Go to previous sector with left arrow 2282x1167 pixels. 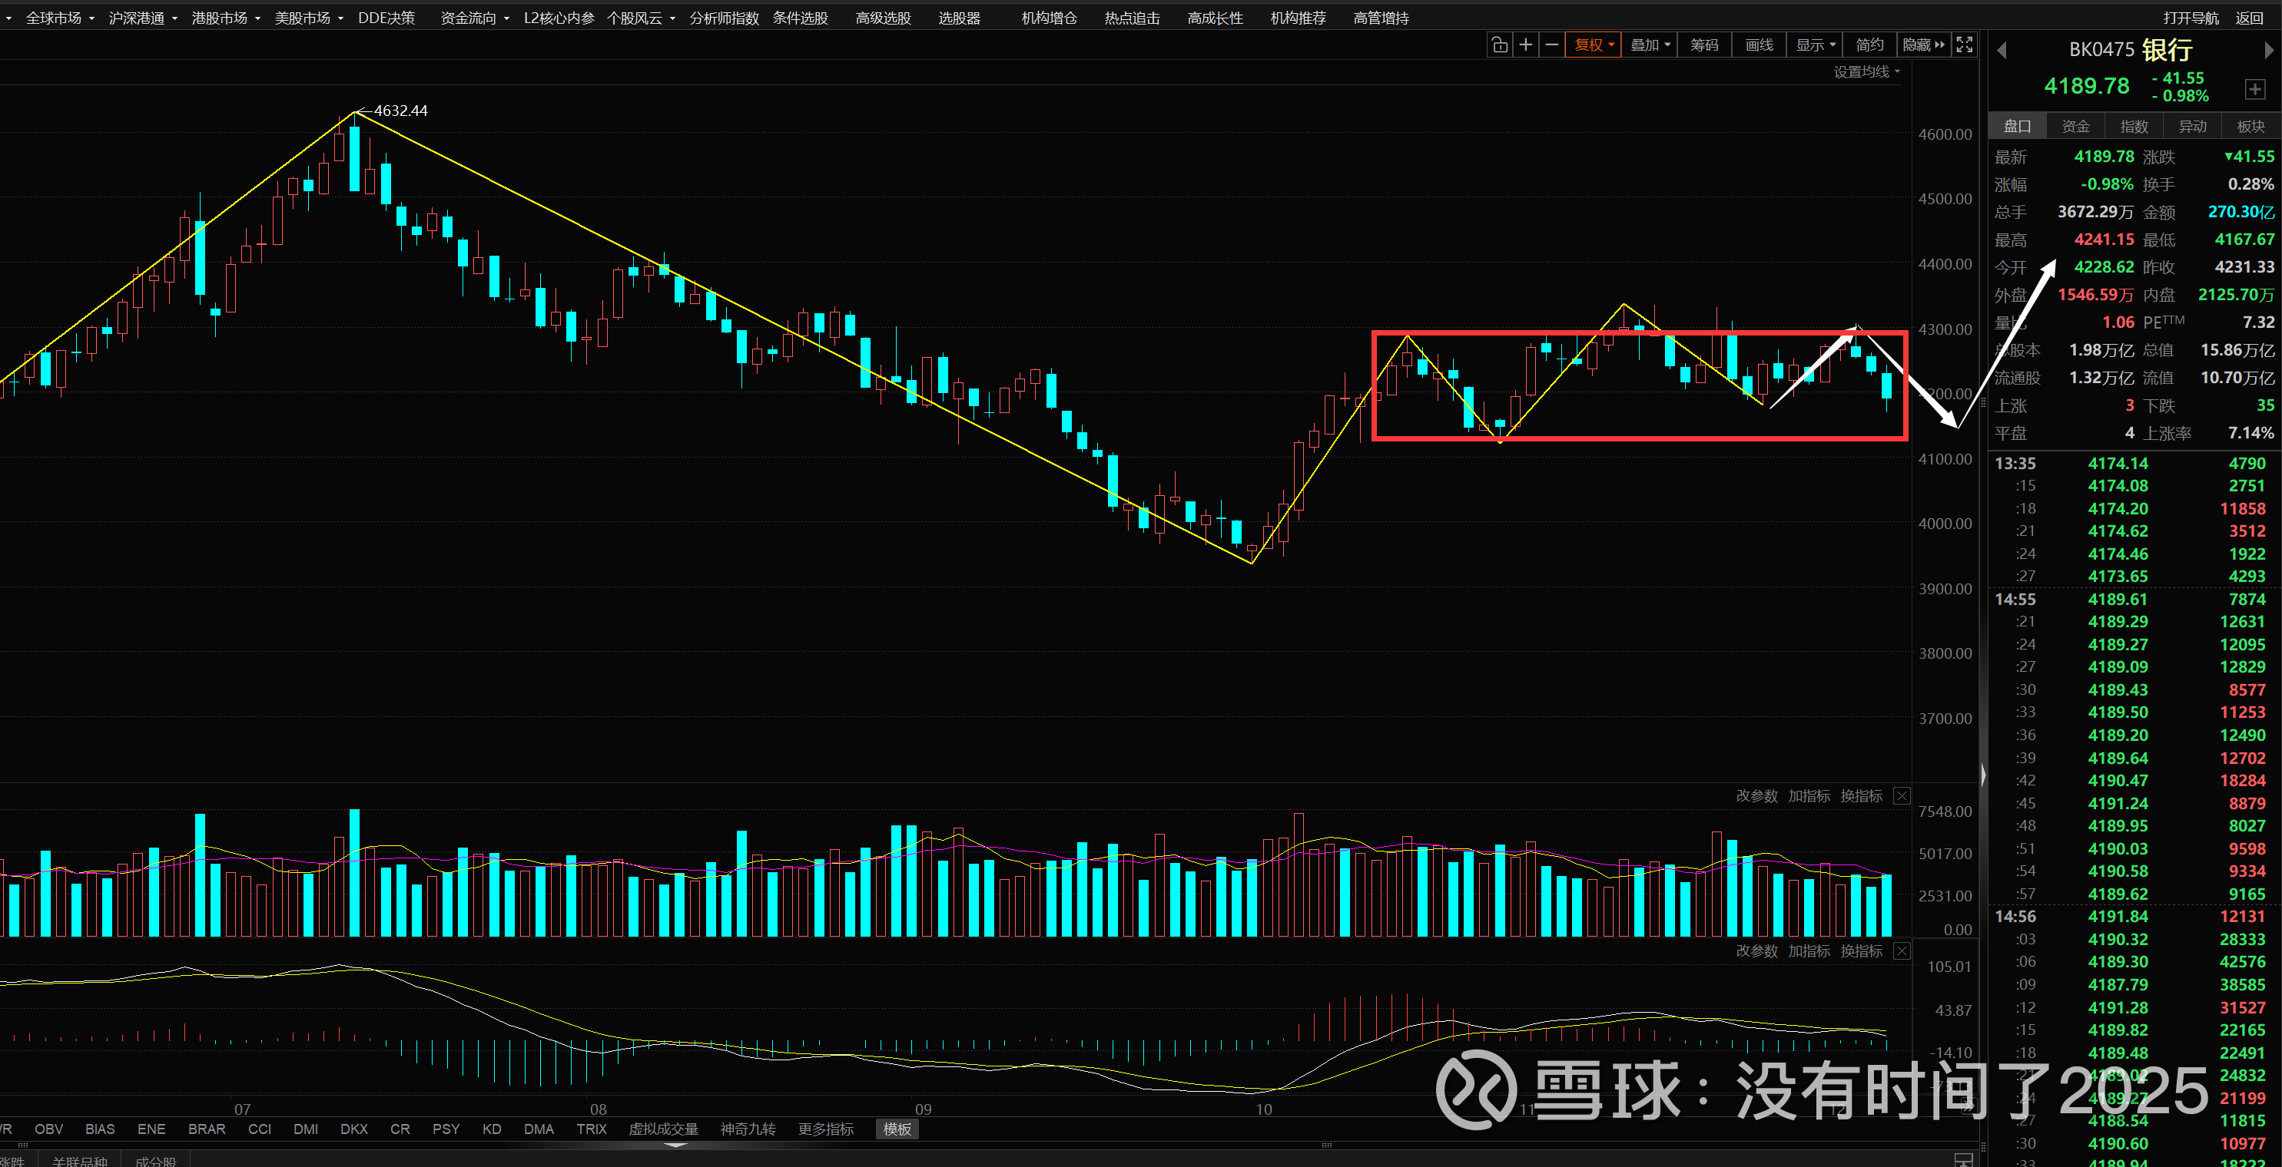(x=2002, y=51)
